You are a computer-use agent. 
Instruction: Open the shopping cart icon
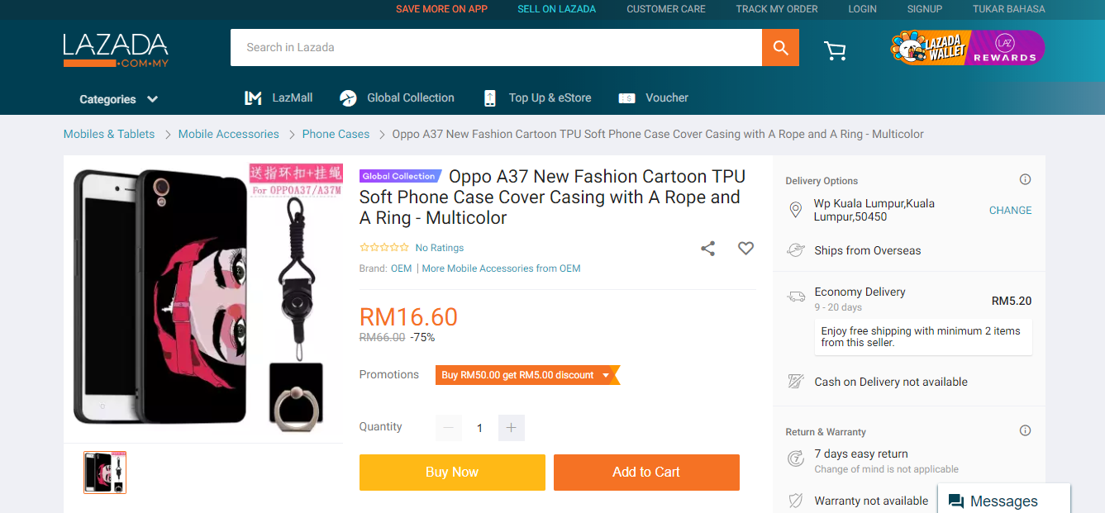(x=835, y=51)
